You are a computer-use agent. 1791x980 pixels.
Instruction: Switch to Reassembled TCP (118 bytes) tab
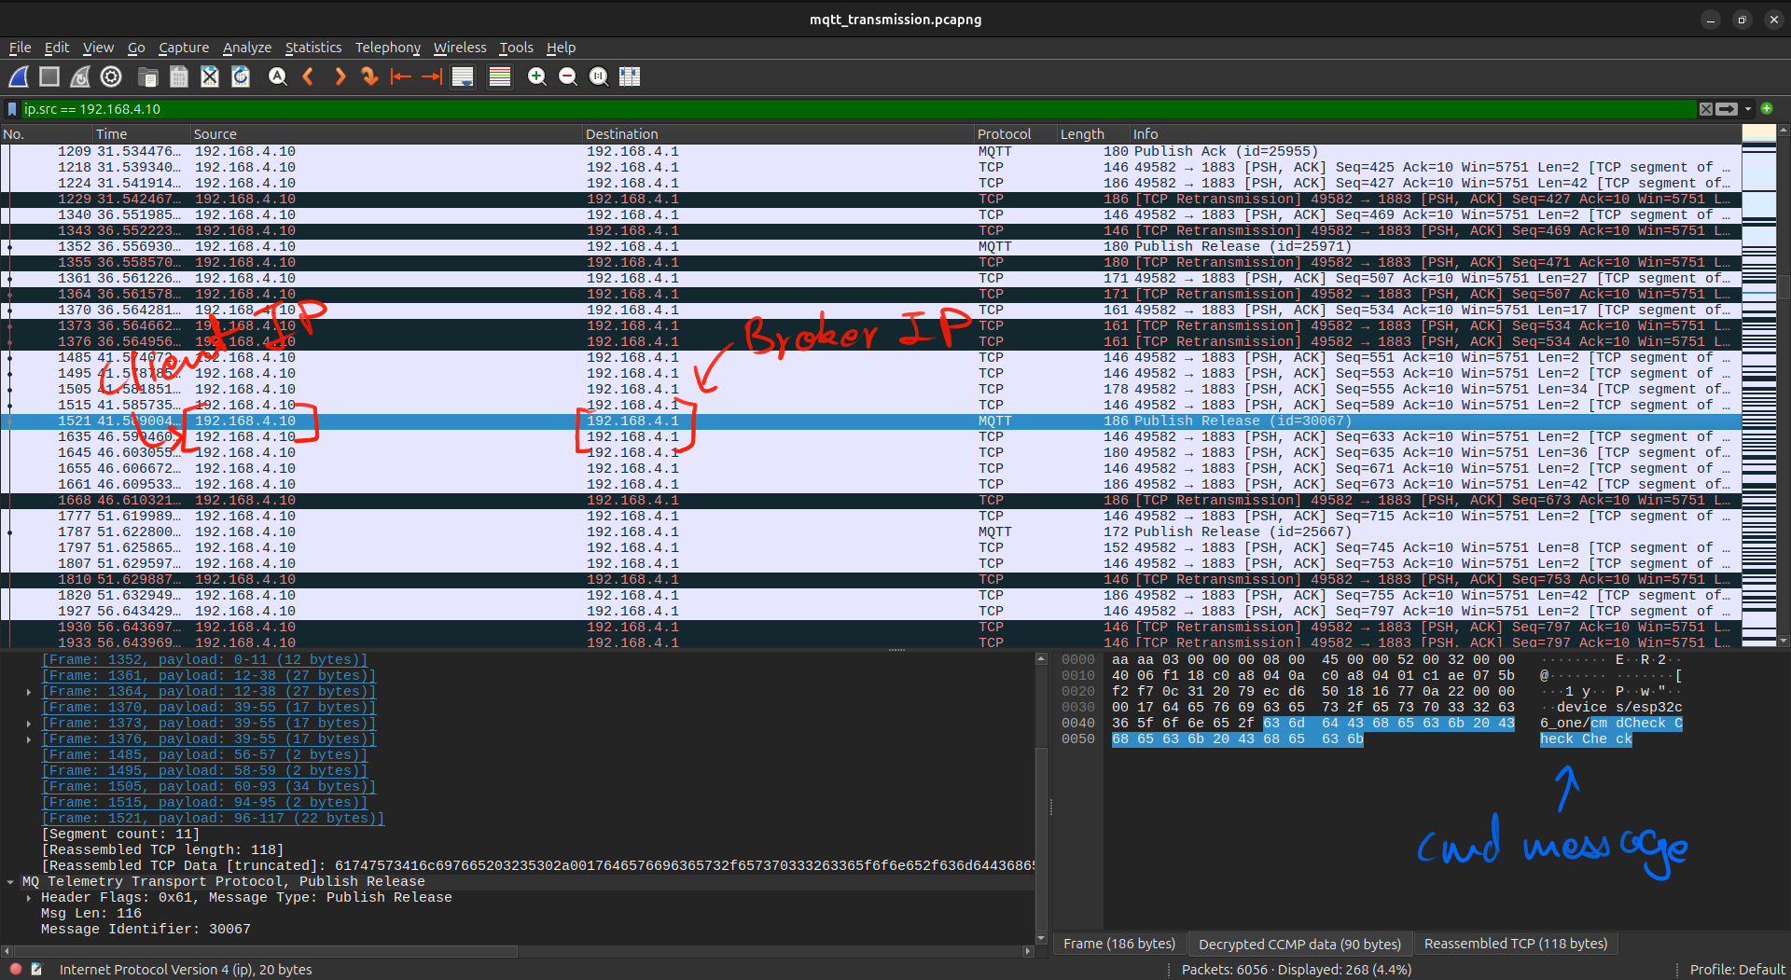click(x=1516, y=944)
